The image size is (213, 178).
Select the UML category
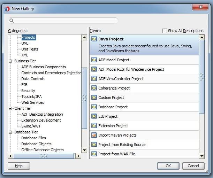pyautogui.click(x=25, y=43)
